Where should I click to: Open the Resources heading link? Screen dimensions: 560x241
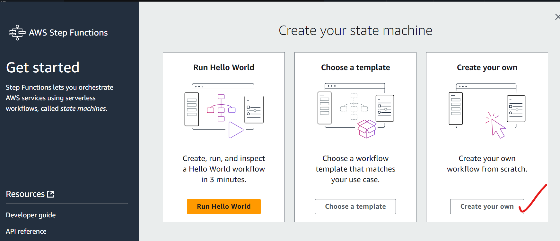(25, 194)
